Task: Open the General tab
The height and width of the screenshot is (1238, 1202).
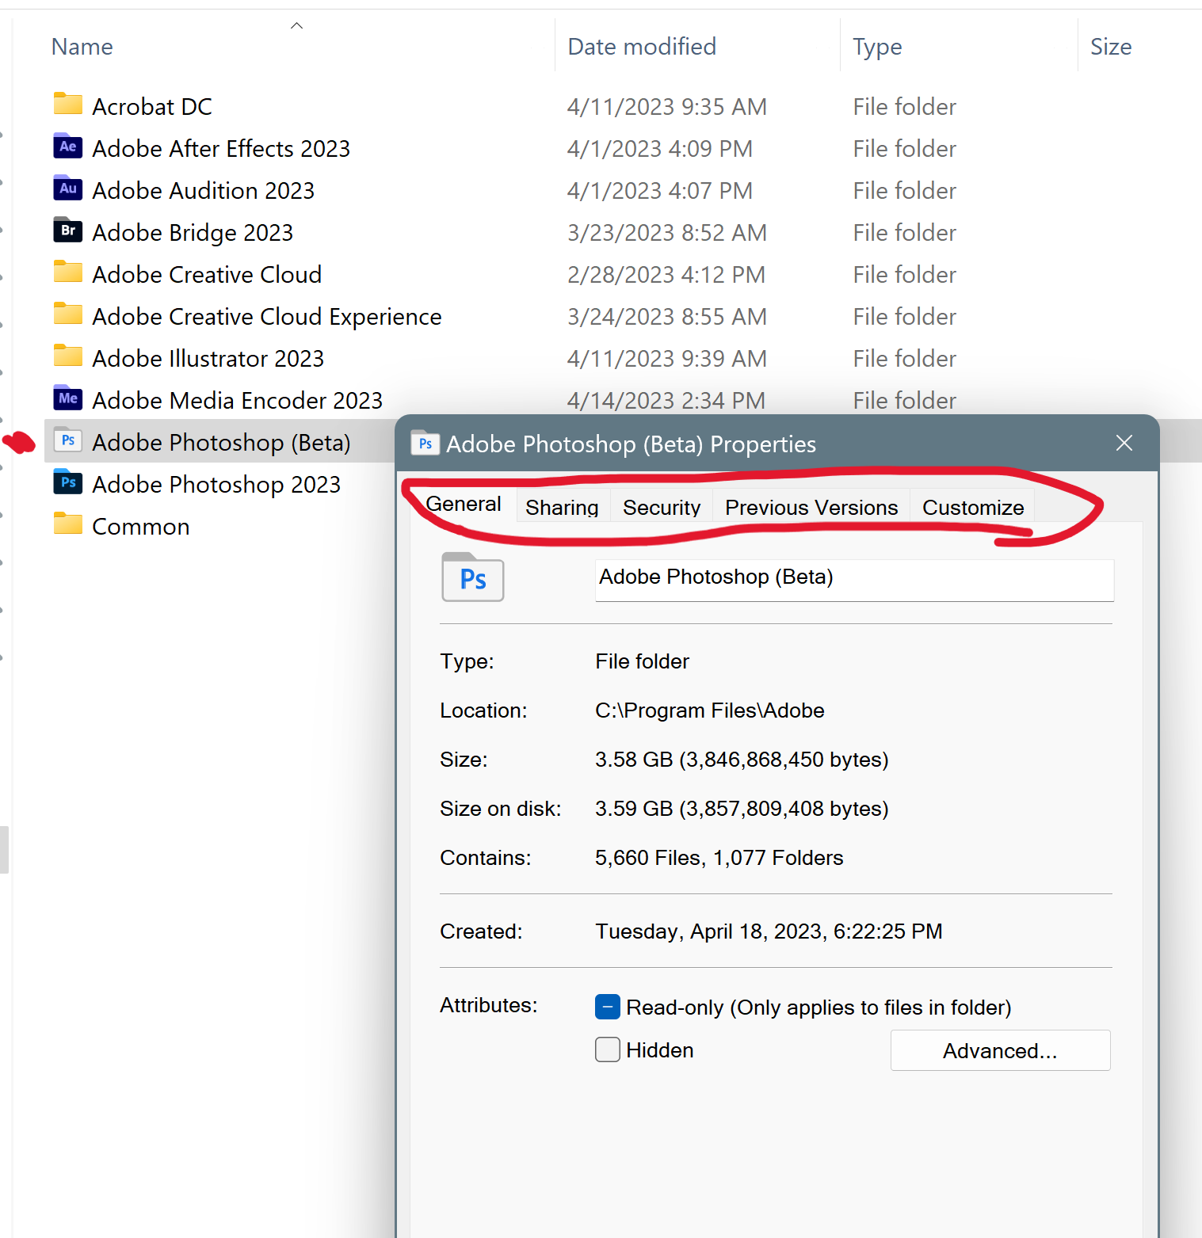Action: [x=464, y=504]
